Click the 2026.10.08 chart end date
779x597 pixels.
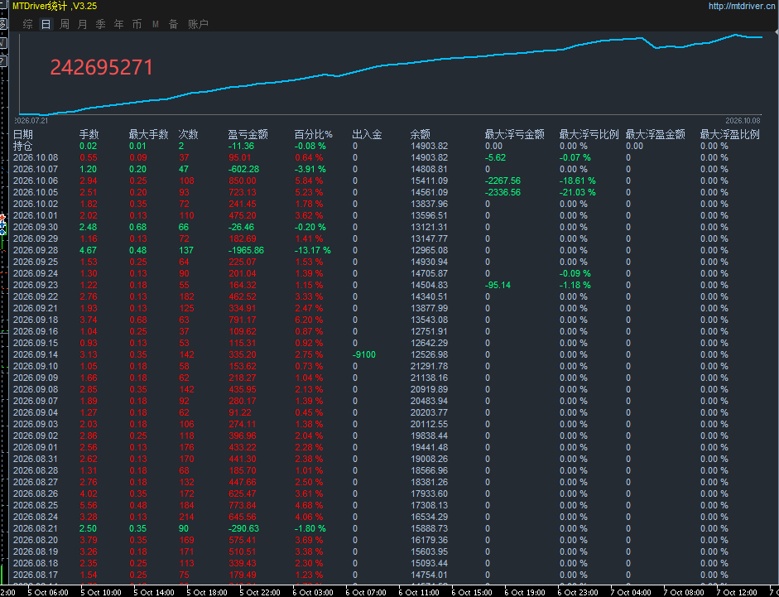coord(743,120)
